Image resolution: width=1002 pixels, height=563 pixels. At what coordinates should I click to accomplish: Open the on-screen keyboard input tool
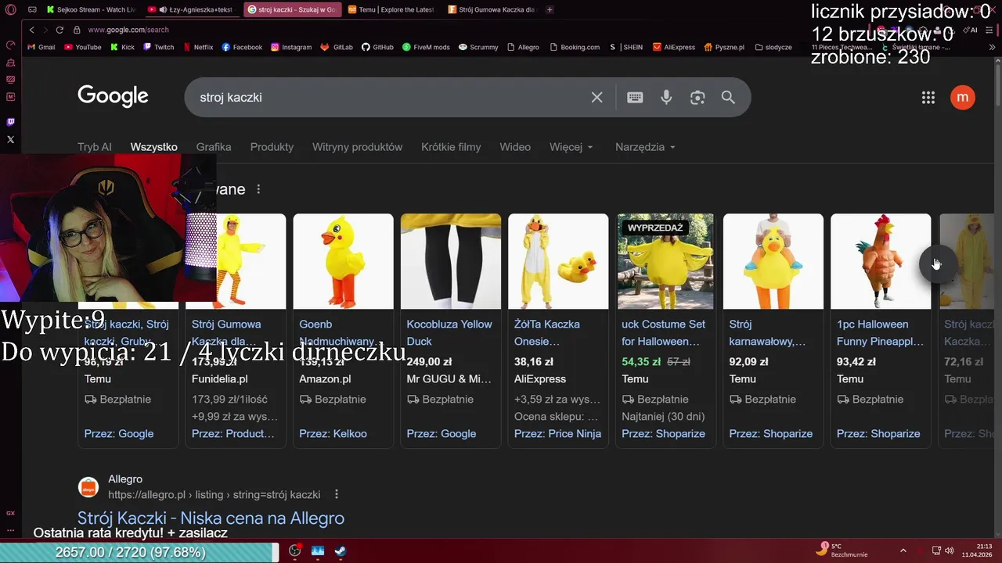tap(635, 97)
